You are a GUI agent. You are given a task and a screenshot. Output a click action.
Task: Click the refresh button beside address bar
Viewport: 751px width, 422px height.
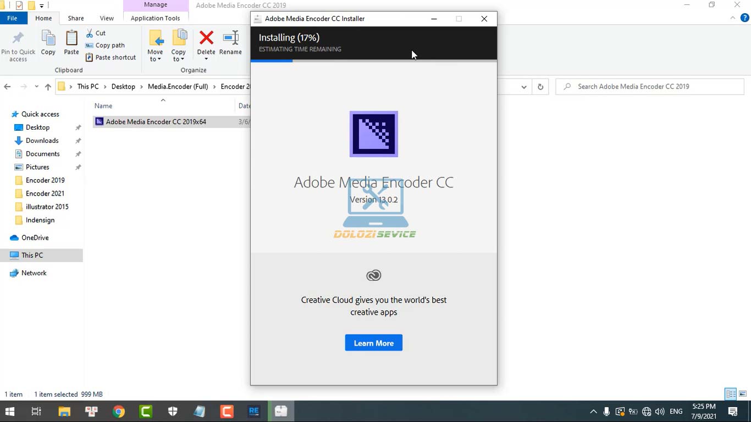click(x=540, y=86)
